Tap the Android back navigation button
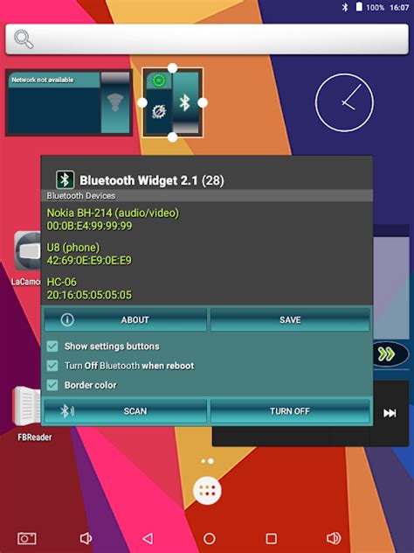The width and height of the screenshot is (414, 553). coord(148,538)
